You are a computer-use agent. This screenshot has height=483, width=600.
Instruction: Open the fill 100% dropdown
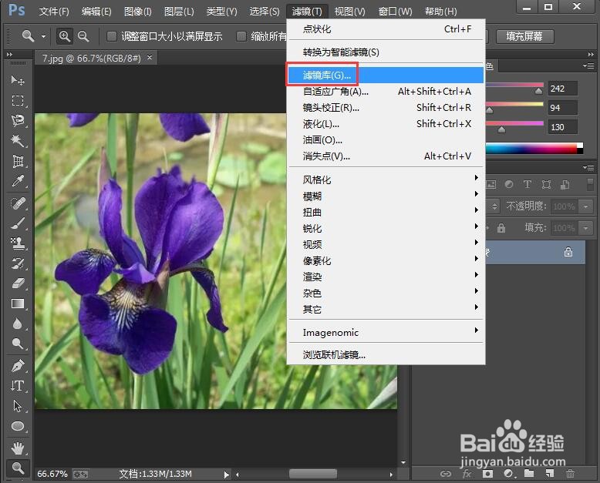tap(586, 228)
